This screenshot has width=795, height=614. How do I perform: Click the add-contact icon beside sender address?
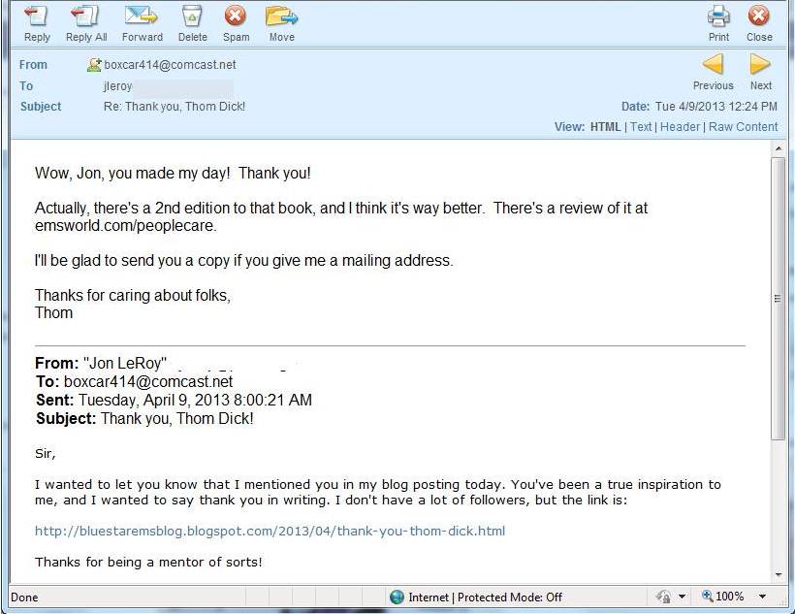(x=94, y=65)
